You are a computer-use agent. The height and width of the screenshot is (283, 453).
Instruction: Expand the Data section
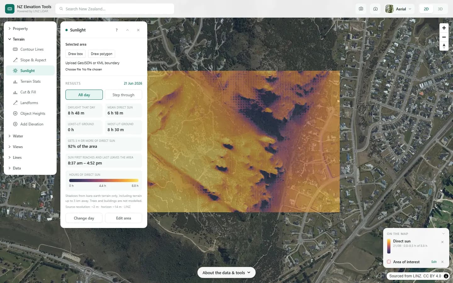(x=30, y=168)
